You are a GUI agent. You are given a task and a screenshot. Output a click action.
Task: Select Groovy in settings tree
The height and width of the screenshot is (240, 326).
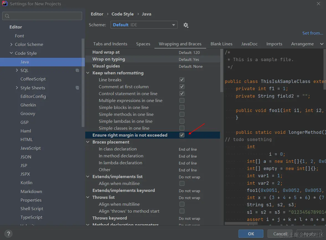pos(28,114)
